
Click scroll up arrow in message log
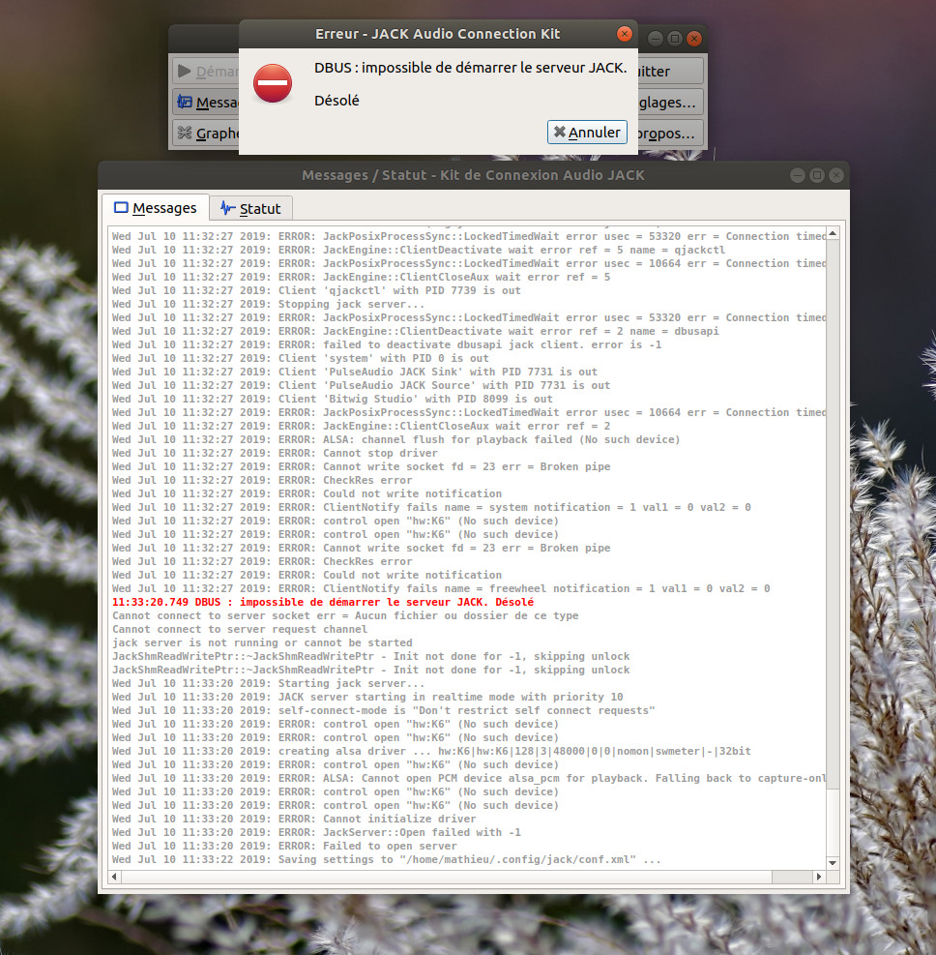click(x=833, y=233)
